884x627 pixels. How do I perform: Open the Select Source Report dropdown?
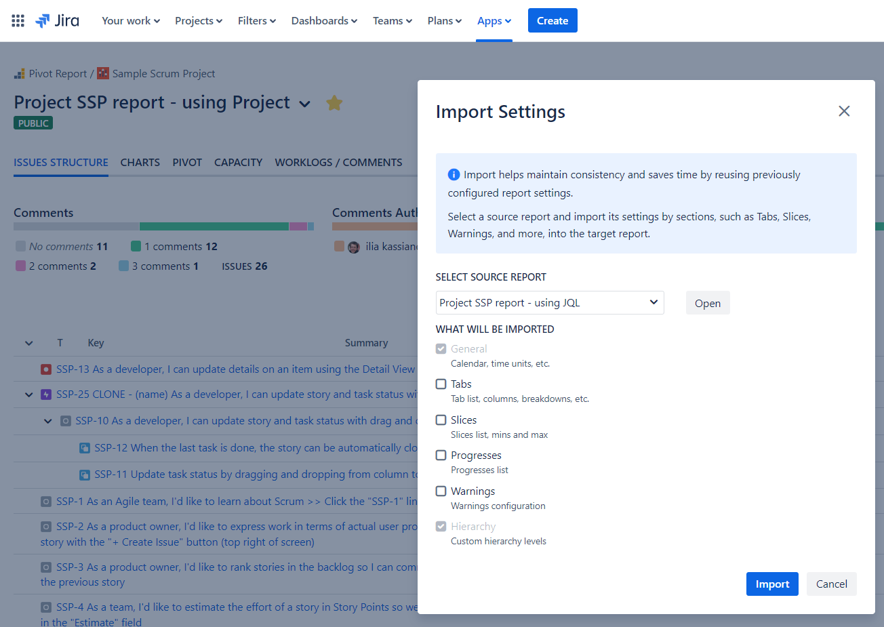[x=550, y=303]
